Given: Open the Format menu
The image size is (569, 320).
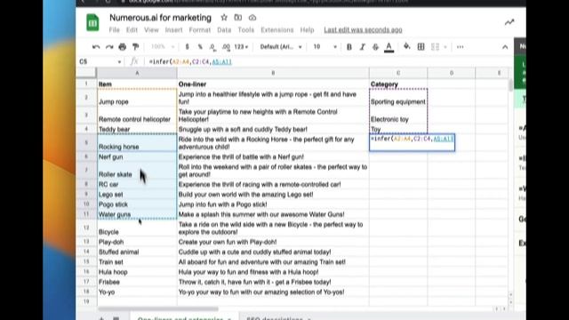Looking at the screenshot, I should [199, 29].
